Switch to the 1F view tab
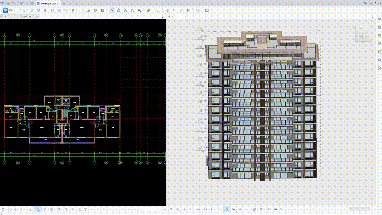The height and width of the screenshot is (215, 382). coord(4,17)
